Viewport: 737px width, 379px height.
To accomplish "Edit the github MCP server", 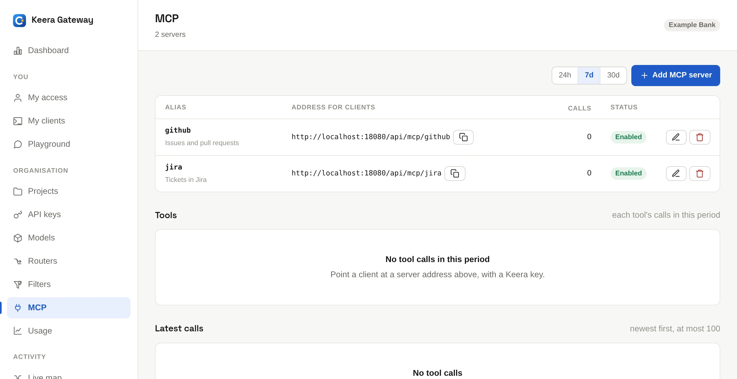I will 676,137.
